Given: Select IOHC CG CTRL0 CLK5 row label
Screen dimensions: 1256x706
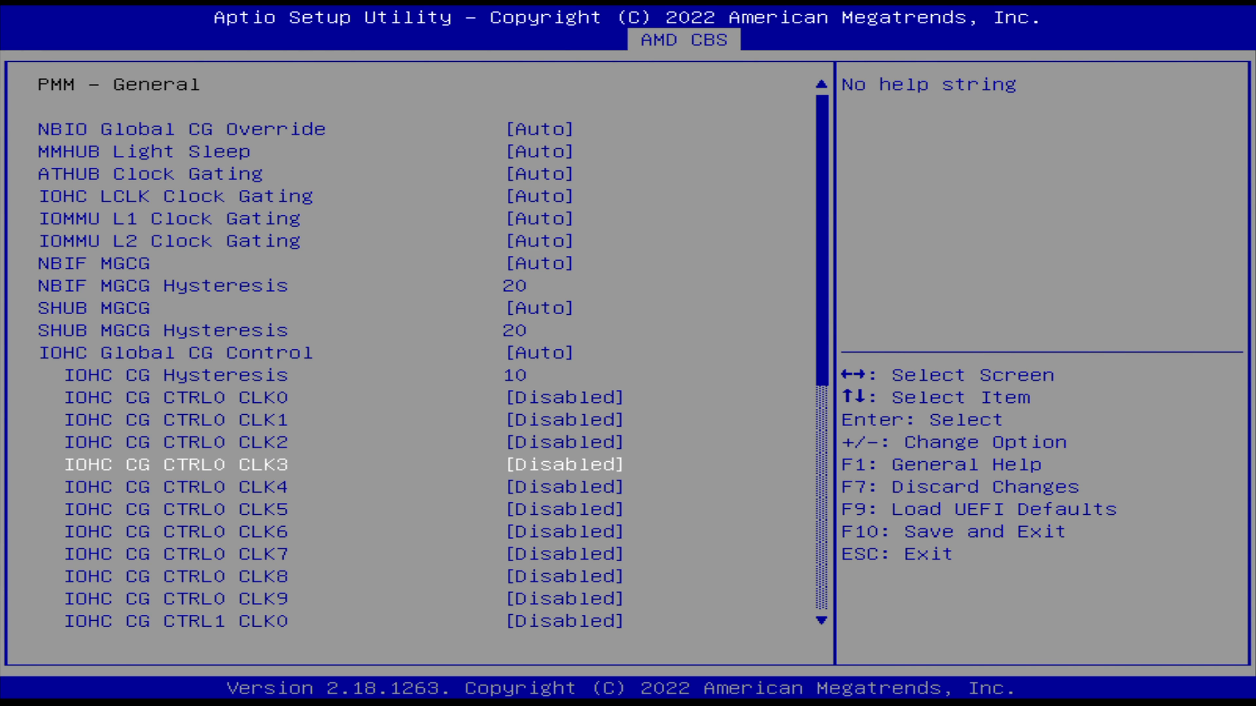Looking at the screenshot, I should (x=176, y=510).
